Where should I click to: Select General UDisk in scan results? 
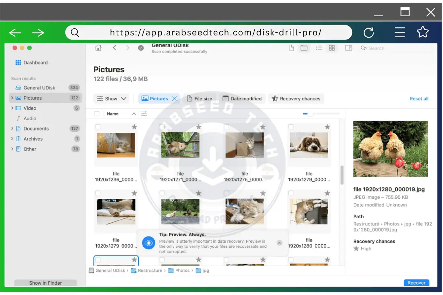click(x=39, y=88)
